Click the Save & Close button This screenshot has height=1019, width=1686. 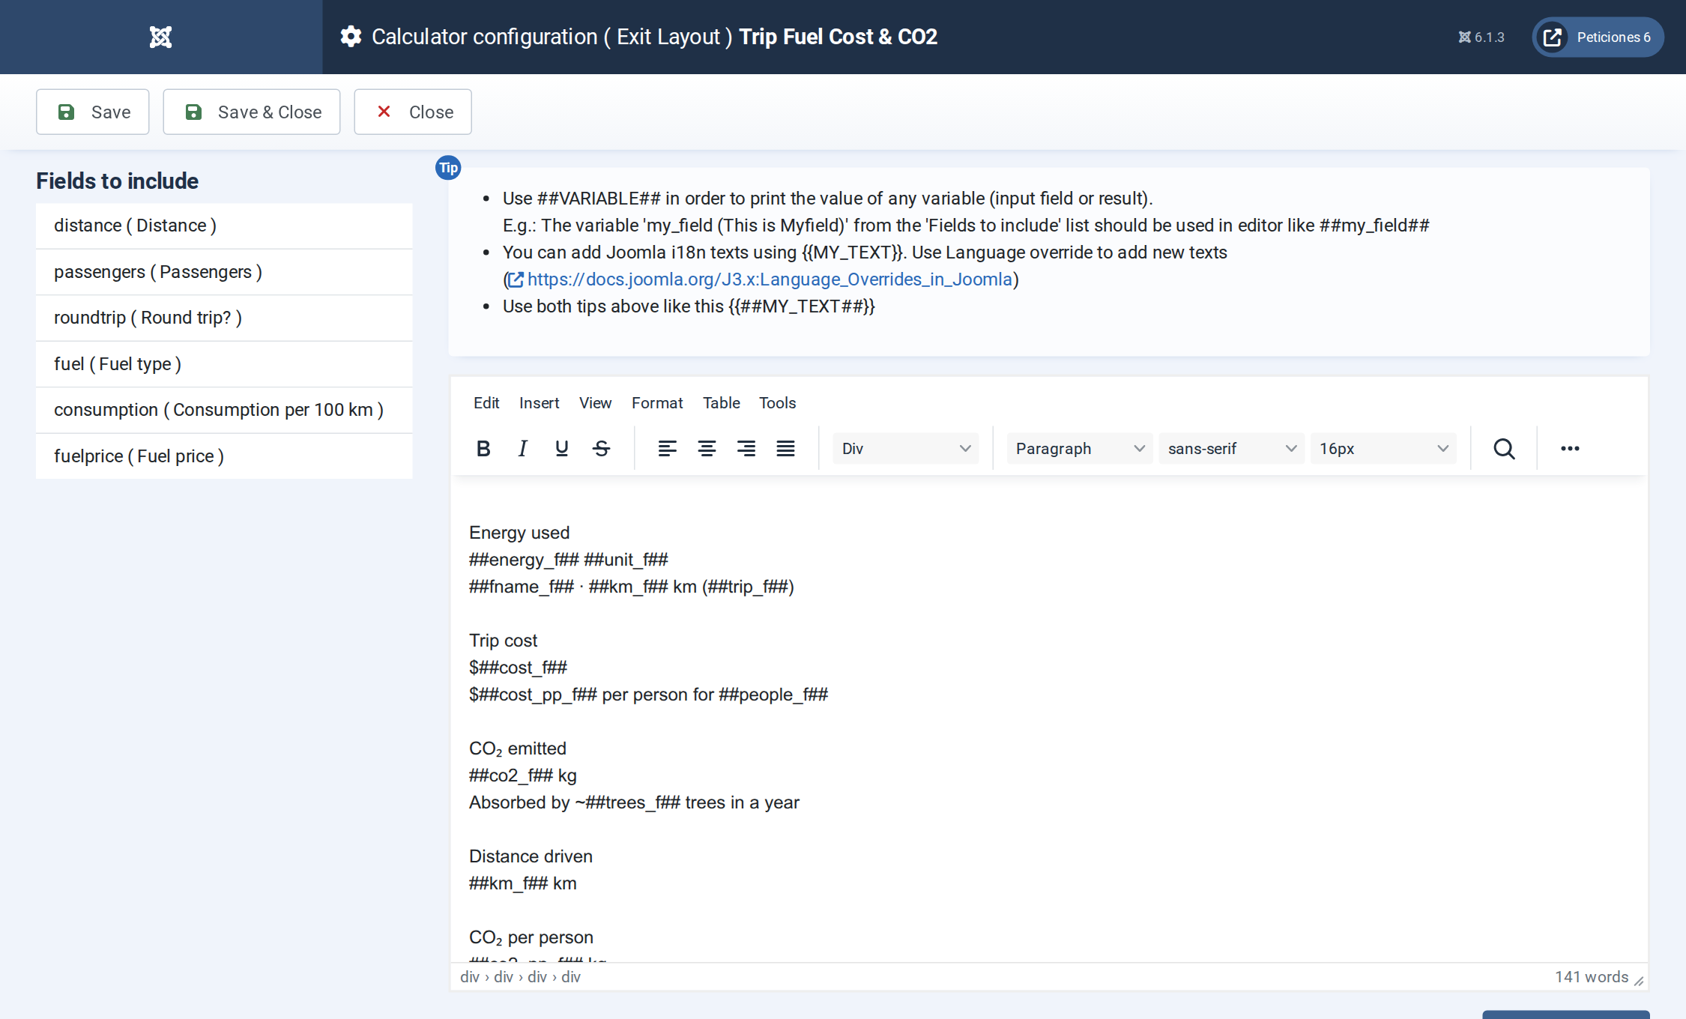coord(252,112)
